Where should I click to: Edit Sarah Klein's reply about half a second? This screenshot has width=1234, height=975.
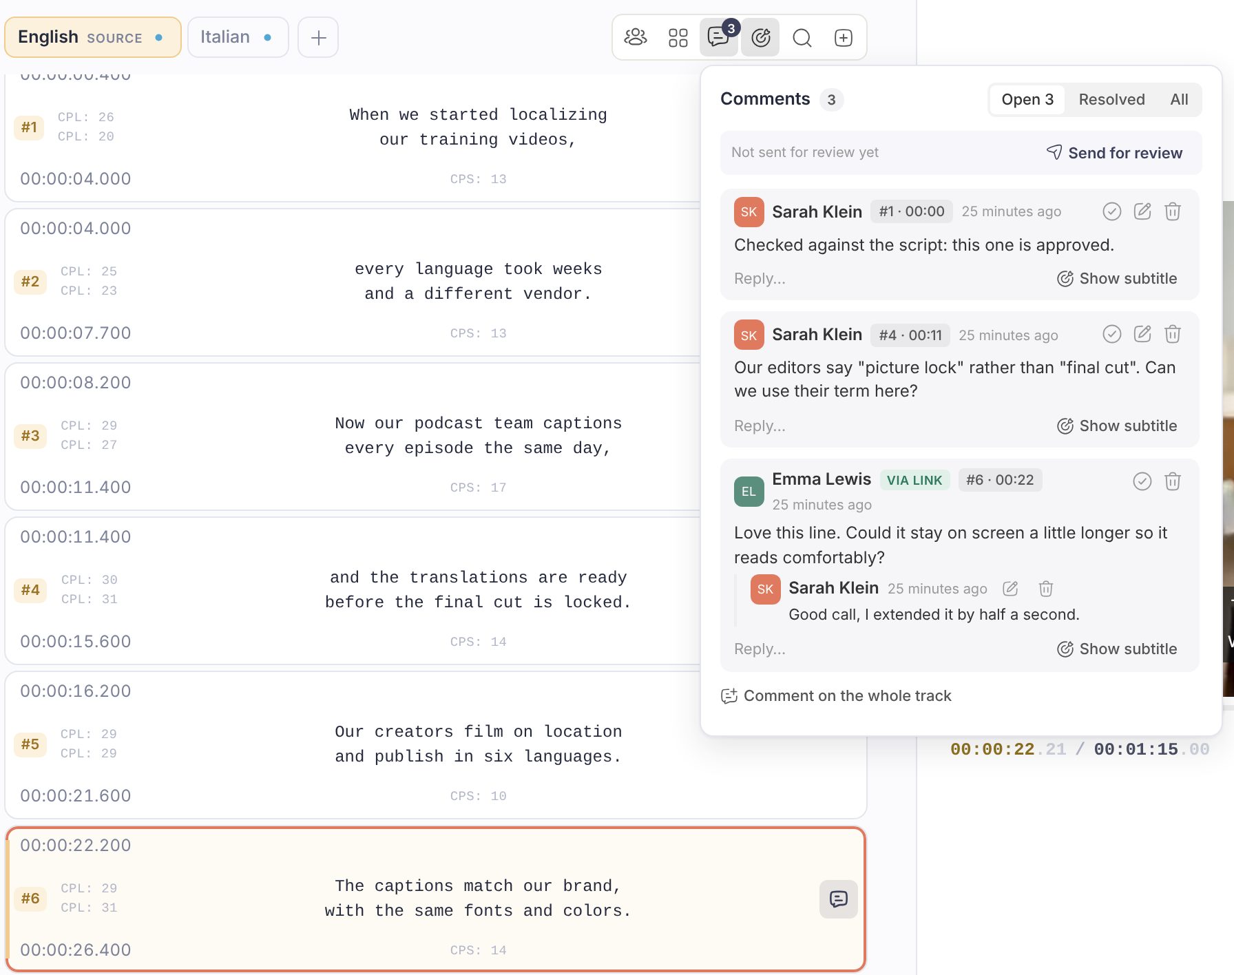pos(1010,589)
